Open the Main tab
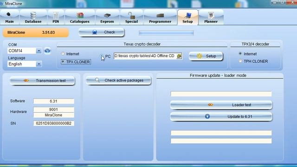This screenshot has height=167, width=297. click(x=9, y=18)
